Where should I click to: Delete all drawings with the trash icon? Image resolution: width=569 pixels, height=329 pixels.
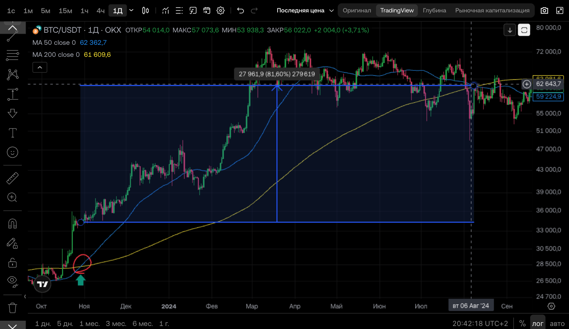click(12, 308)
